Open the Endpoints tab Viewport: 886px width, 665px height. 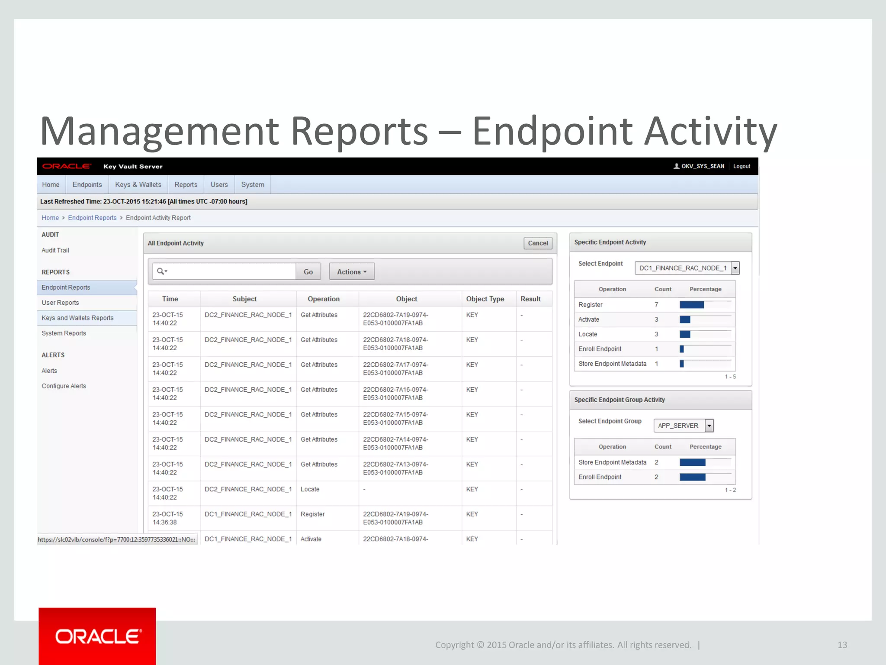tap(87, 184)
